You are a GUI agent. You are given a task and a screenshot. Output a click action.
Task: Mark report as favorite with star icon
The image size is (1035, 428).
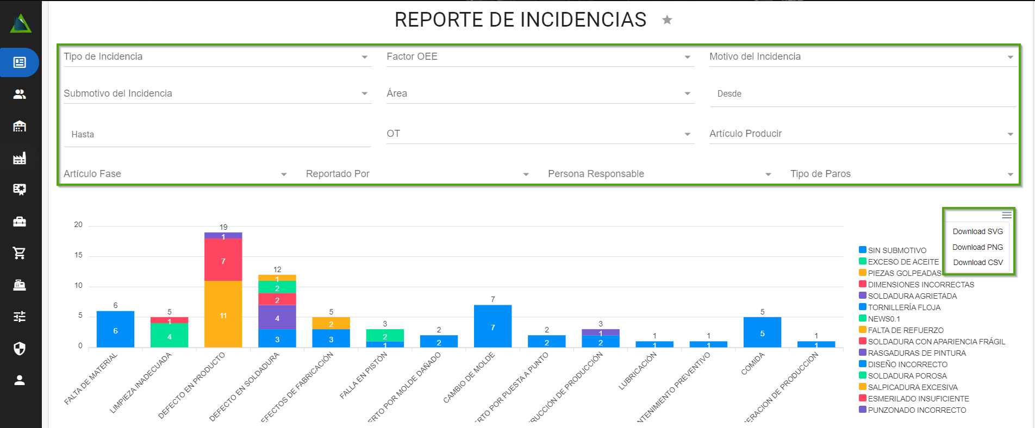[x=667, y=20]
